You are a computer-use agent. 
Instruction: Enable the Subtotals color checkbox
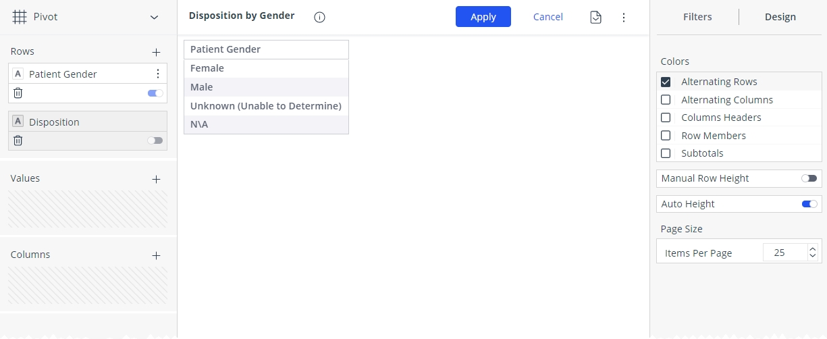pyautogui.click(x=666, y=153)
